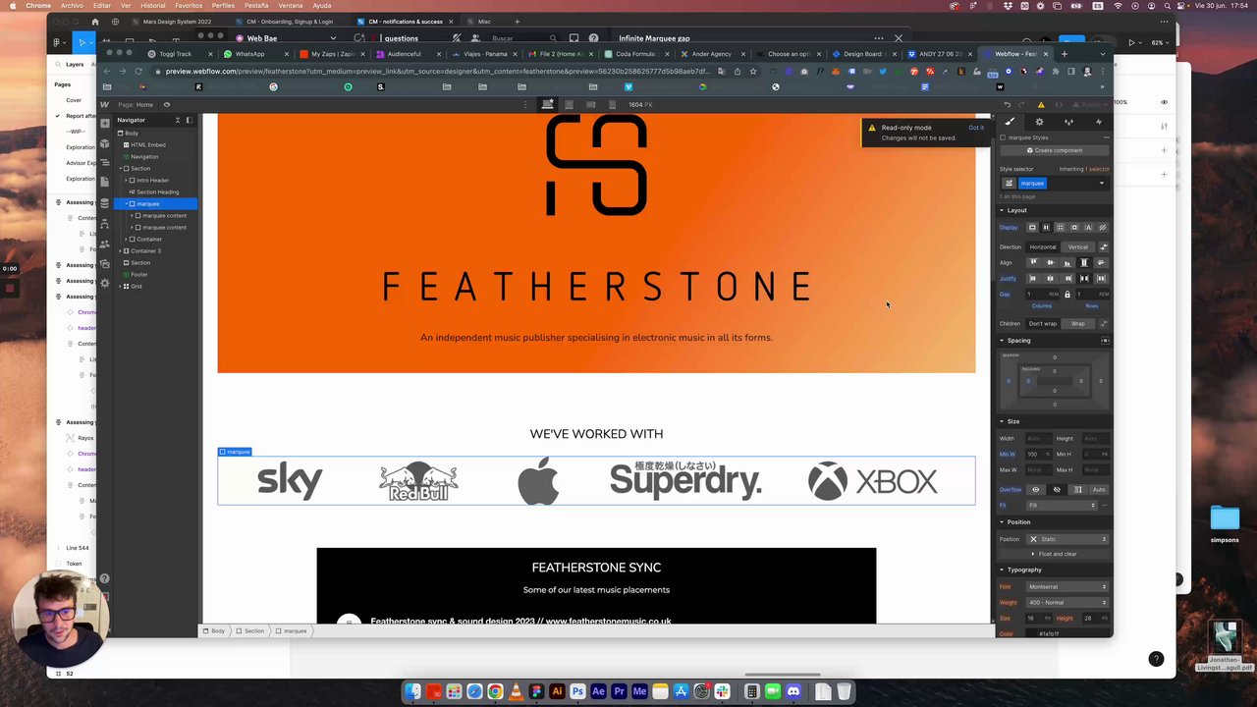The width and height of the screenshot is (1257, 707).
Task: Open the Weight 400 - Normal dropdown
Action: (1067, 602)
